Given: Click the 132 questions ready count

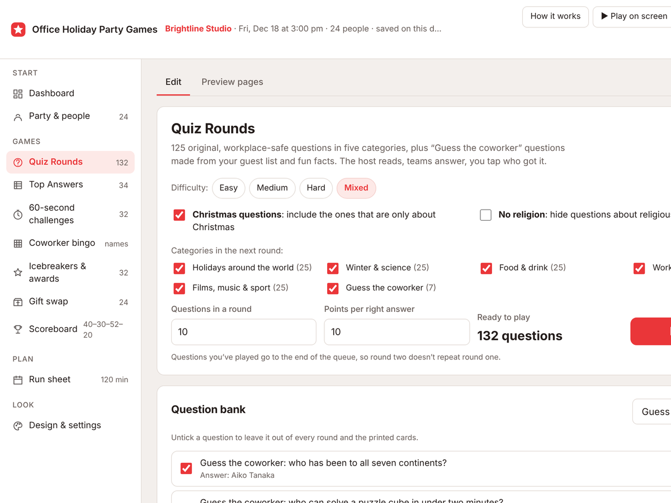Looking at the screenshot, I should click(519, 336).
